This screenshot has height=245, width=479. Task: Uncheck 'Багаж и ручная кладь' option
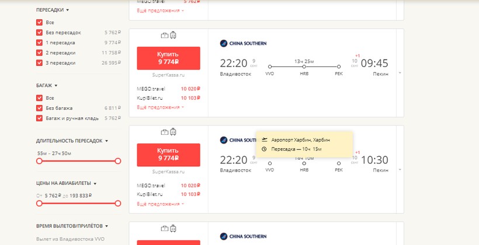pyautogui.click(x=40, y=118)
